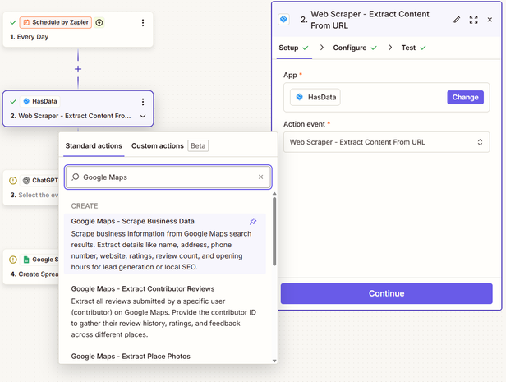The height and width of the screenshot is (382, 506).
Task: Click the Beta badge next to Custom actions
Action: click(x=198, y=146)
